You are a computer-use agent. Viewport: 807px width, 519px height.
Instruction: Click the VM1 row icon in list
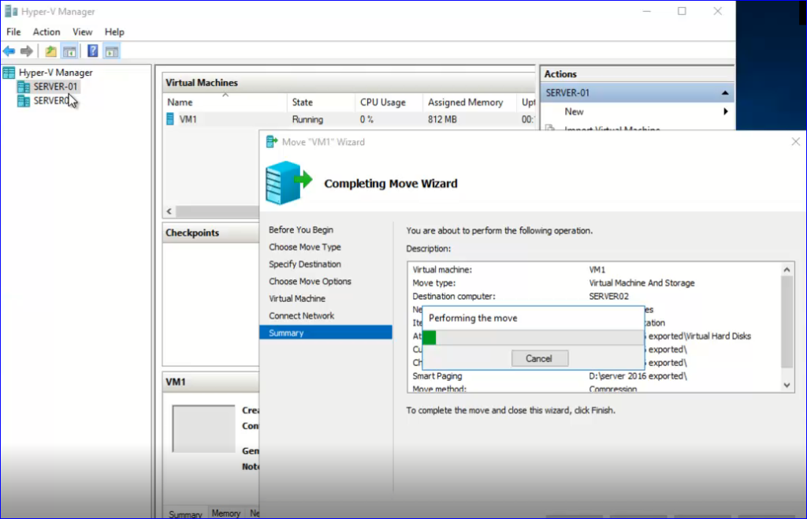click(170, 119)
